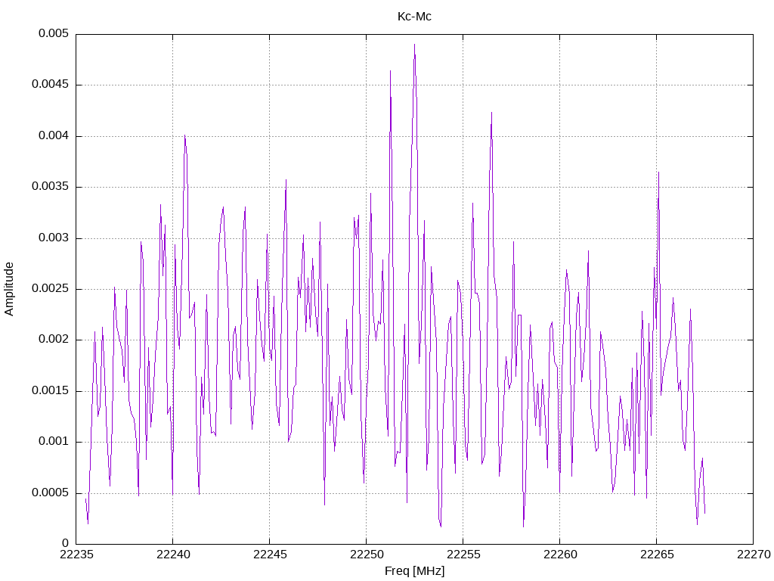This screenshot has height=581, width=774.
Task: Click the highest spectrum peak near 22252.5 MHz
Action: (415, 45)
